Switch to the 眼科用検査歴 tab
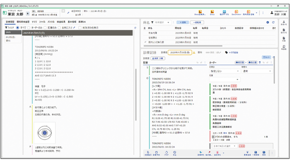Viewport: 290px width, 163px height. point(23,22)
